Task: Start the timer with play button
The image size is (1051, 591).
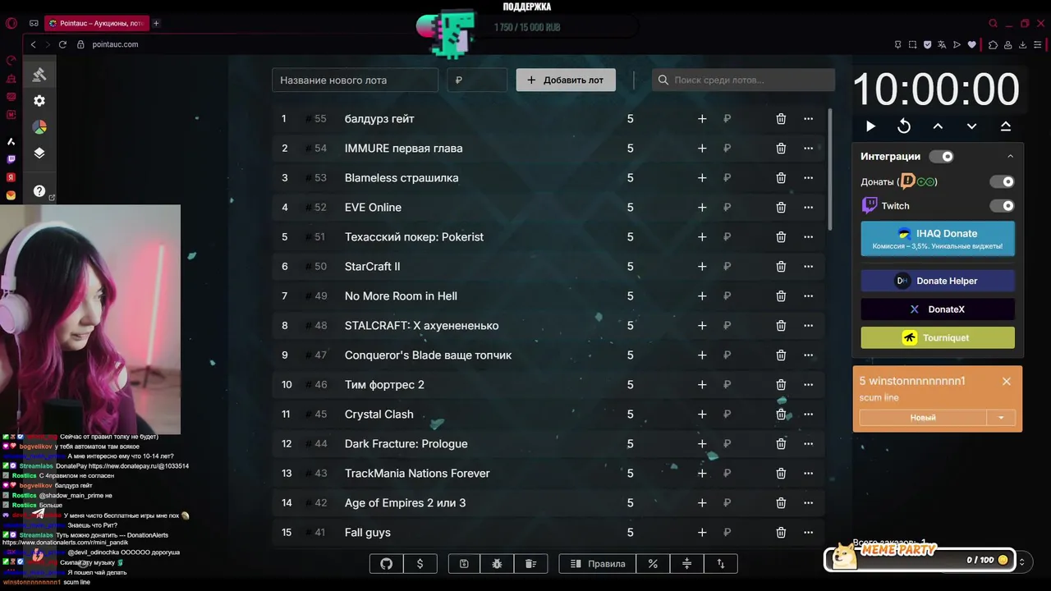Action: click(870, 126)
